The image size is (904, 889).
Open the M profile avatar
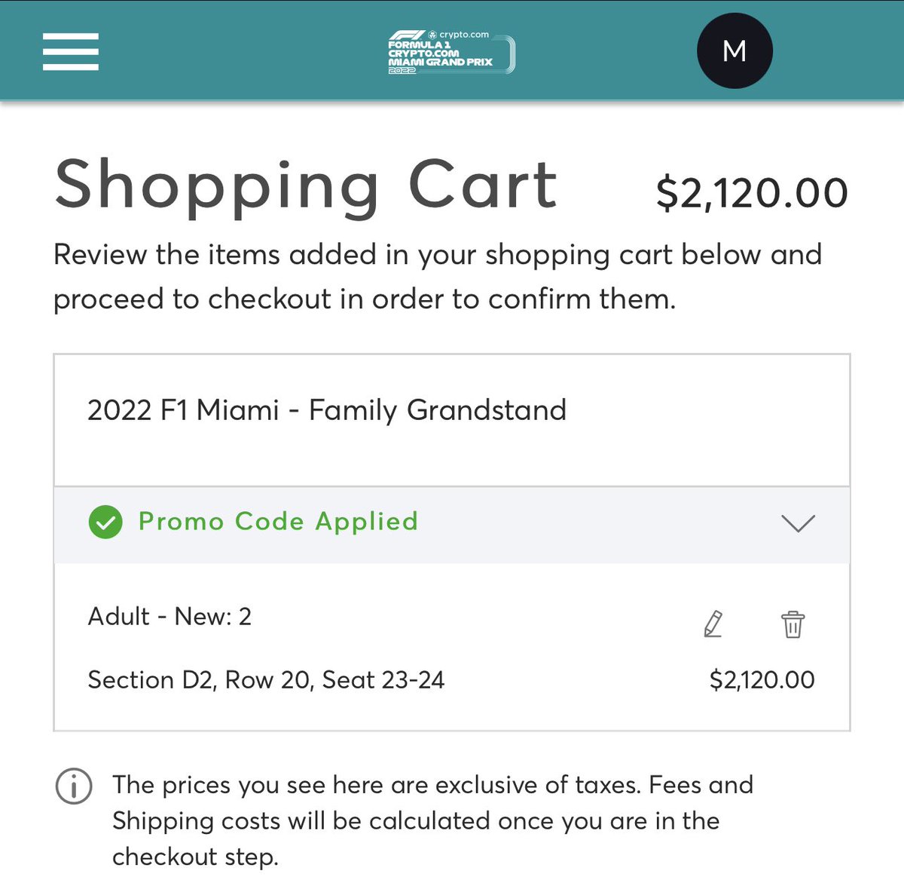[x=734, y=51]
